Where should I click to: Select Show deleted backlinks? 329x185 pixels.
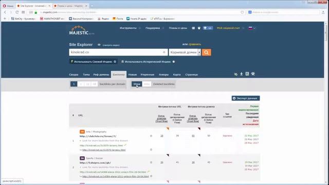pyautogui.click(x=137, y=84)
